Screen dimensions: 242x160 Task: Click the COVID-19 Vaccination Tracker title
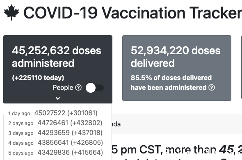pyautogui.click(x=133, y=13)
